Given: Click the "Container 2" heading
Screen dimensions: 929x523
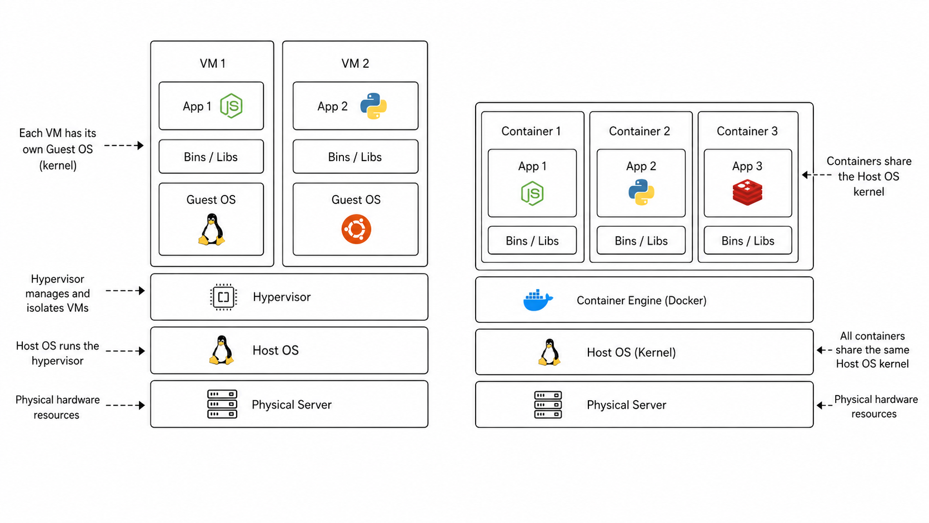Looking at the screenshot, I should [x=640, y=131].
